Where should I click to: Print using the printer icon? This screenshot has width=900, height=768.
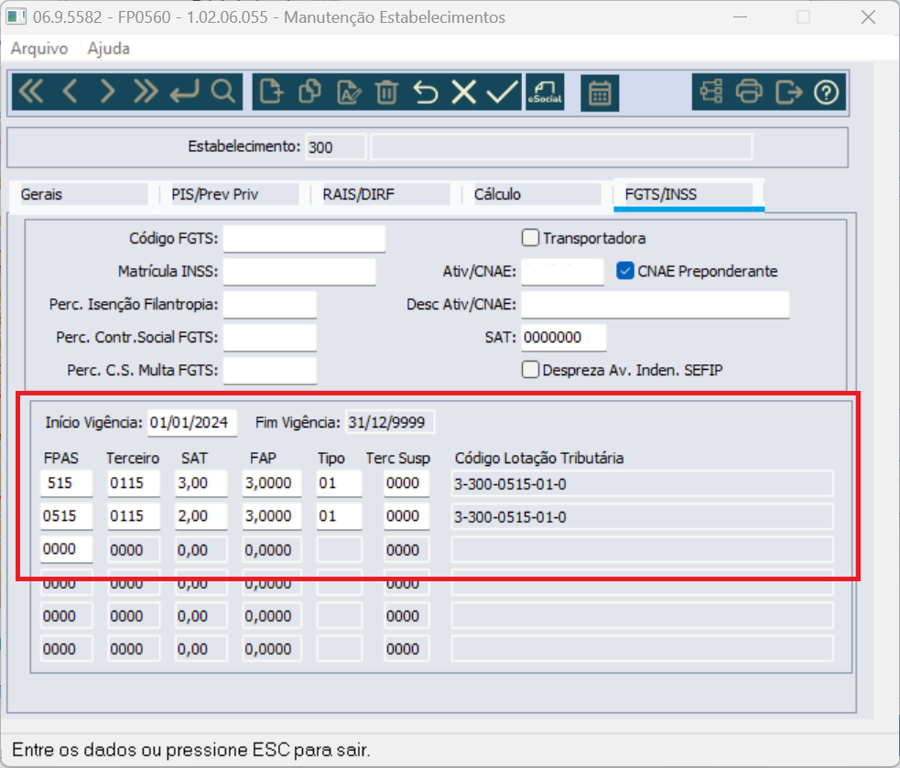749,92
